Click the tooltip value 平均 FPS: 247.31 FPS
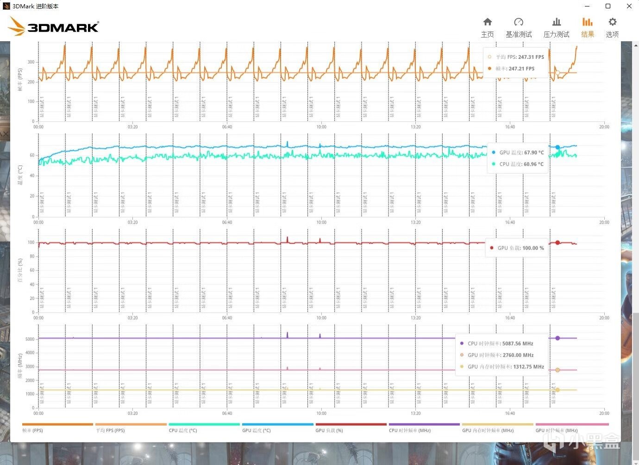The image size is (639, 465). (x=520, y=57)
